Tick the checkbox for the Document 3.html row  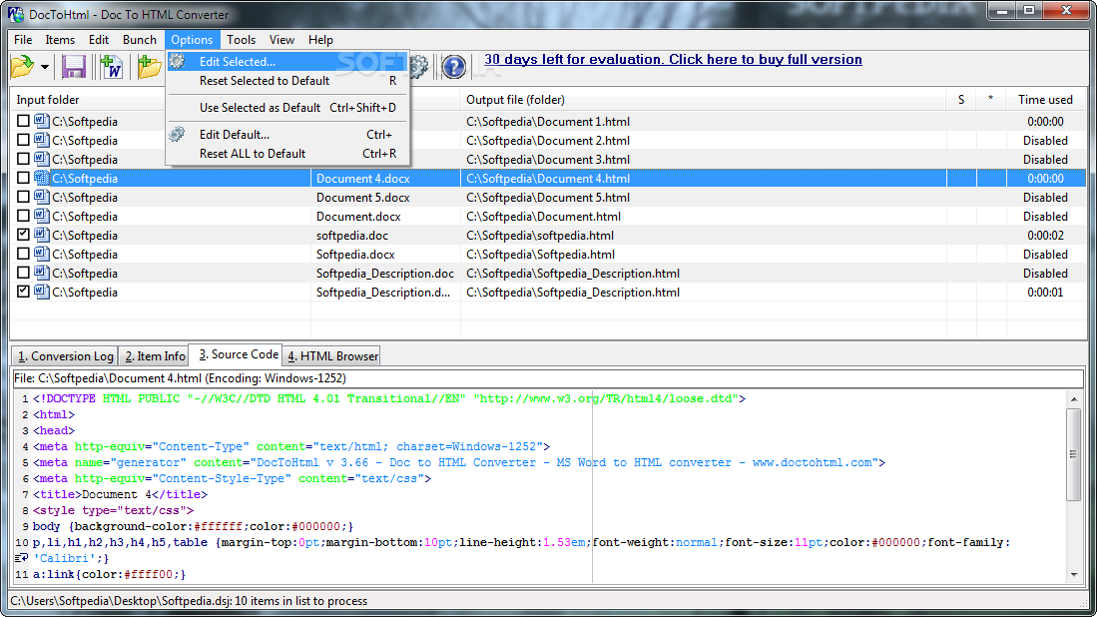click(x=23, y=159)
